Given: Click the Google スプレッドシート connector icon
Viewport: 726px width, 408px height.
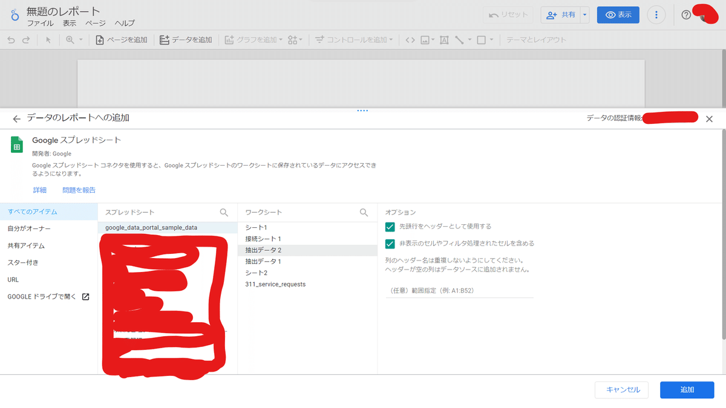Looking at the screenshot, I should tap(17, 144).
